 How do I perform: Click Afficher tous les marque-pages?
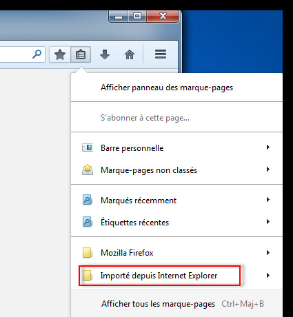176,304
